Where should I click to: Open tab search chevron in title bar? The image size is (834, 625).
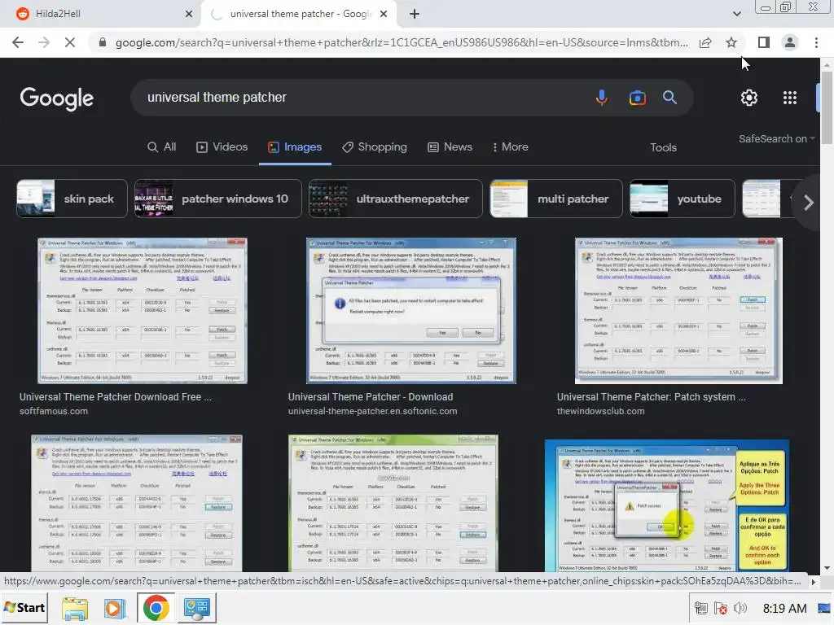point(736,14)
